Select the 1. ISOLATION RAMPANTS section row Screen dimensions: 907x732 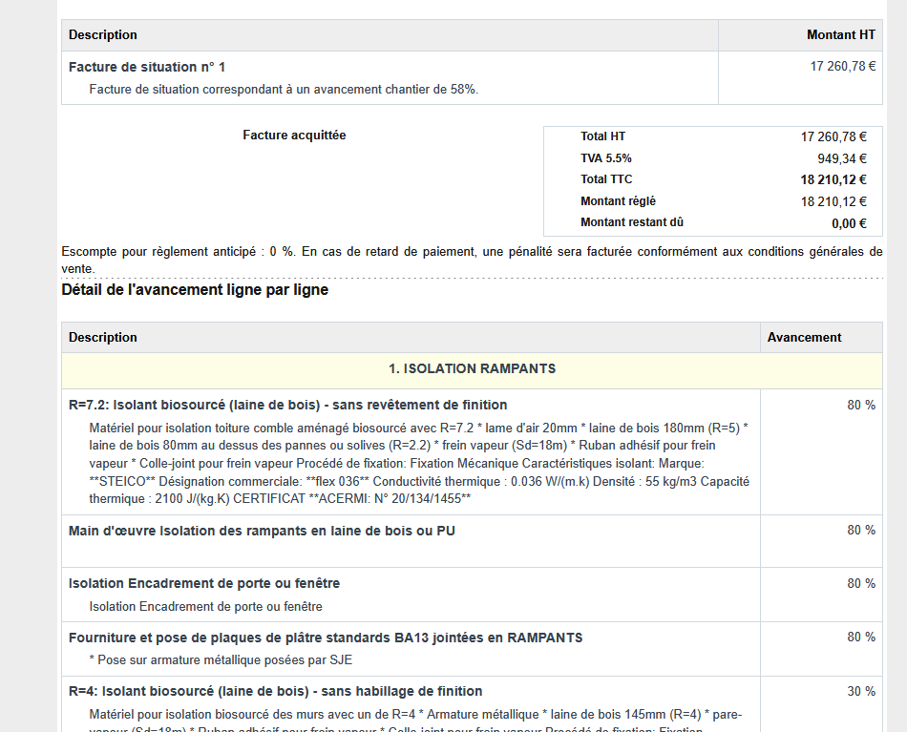[x=472, y=369]
